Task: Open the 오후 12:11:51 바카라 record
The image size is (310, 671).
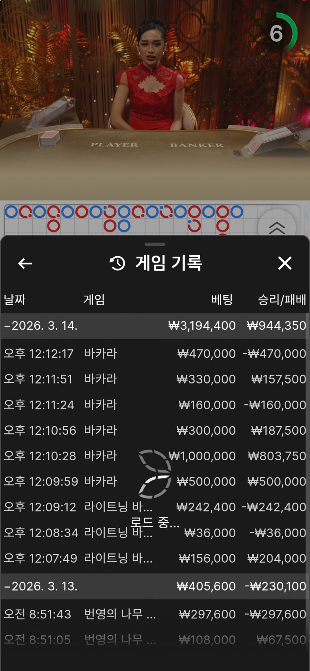Action: coord(155,379)
